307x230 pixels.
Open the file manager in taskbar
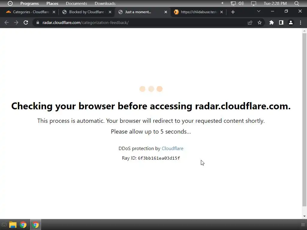[x=13, y=225]
